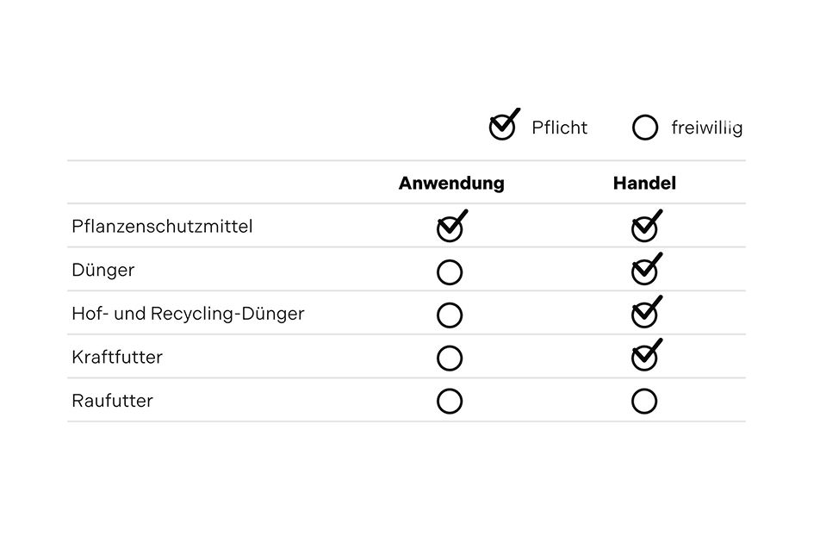Click the Hof- und Recycling-Dünger label
The height and width of the screenshot is (549, 820).
tap(188, 314)
